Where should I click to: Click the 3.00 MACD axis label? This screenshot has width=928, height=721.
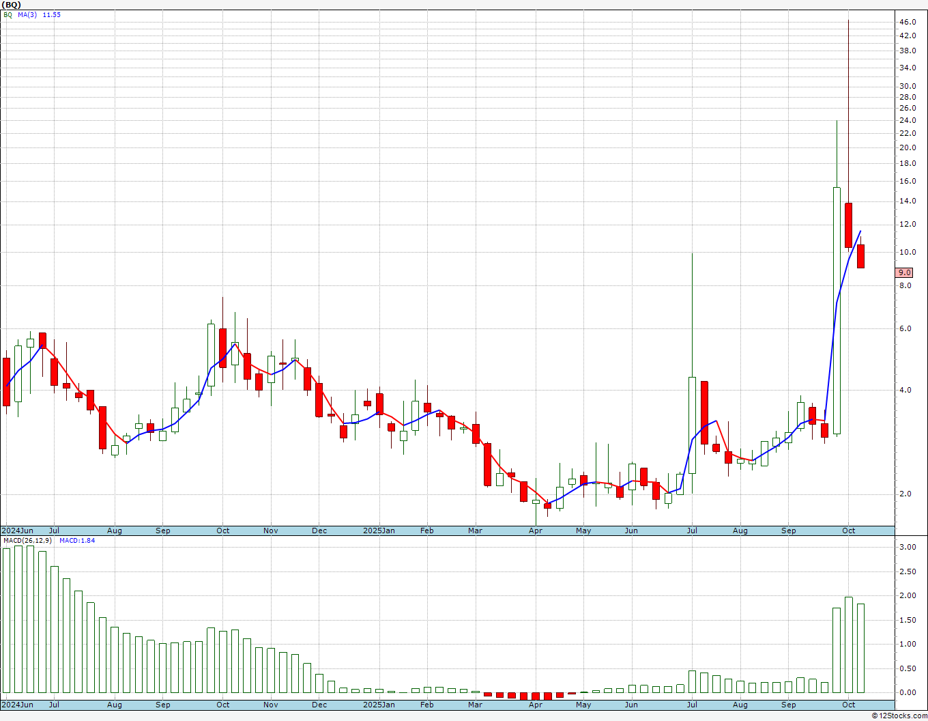click(x=908, y=548)
